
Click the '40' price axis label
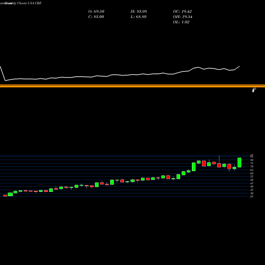[x=252, y=187]
